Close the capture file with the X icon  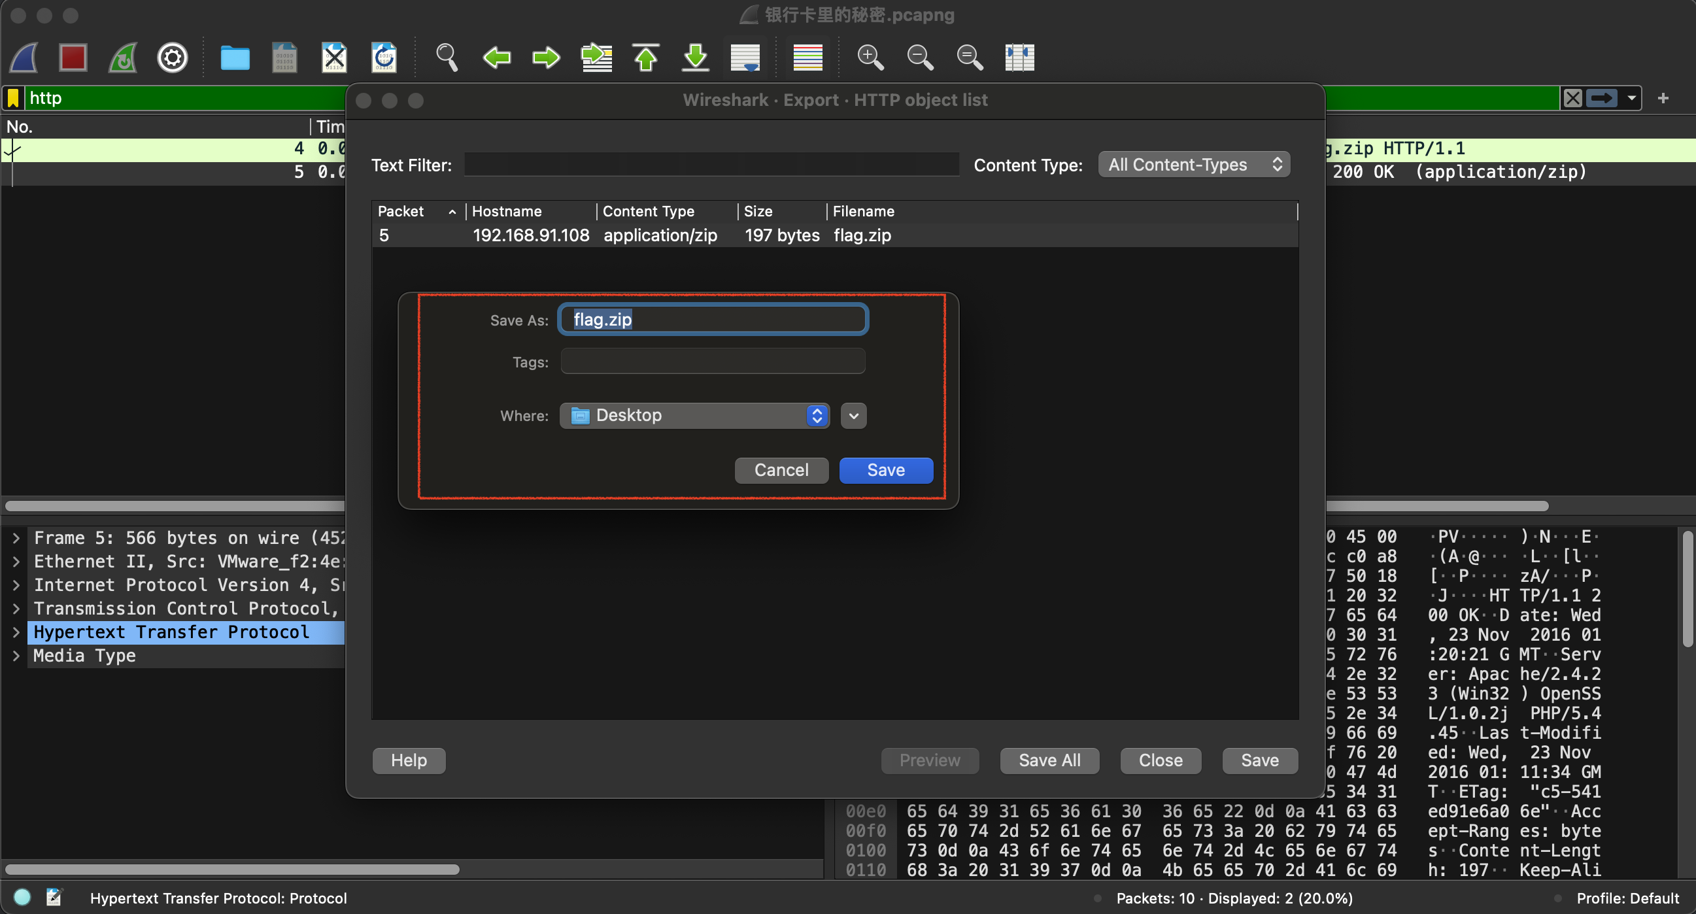(334, 58)
